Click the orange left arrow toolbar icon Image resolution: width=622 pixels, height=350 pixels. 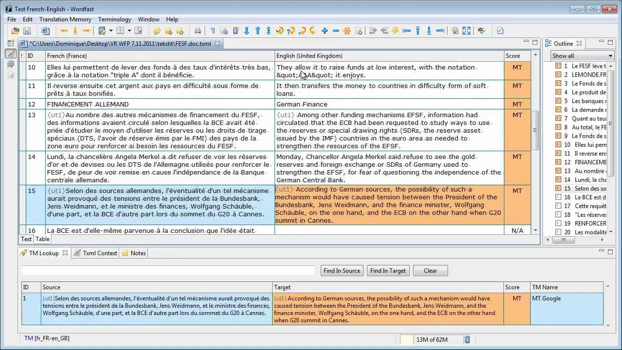coord(64,31)
